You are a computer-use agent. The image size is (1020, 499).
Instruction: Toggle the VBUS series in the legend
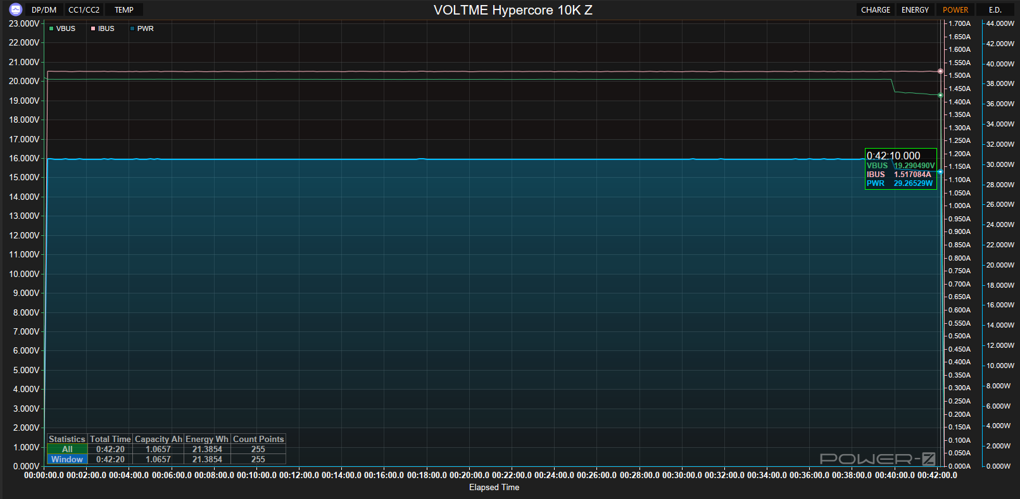tap(62, 28)
